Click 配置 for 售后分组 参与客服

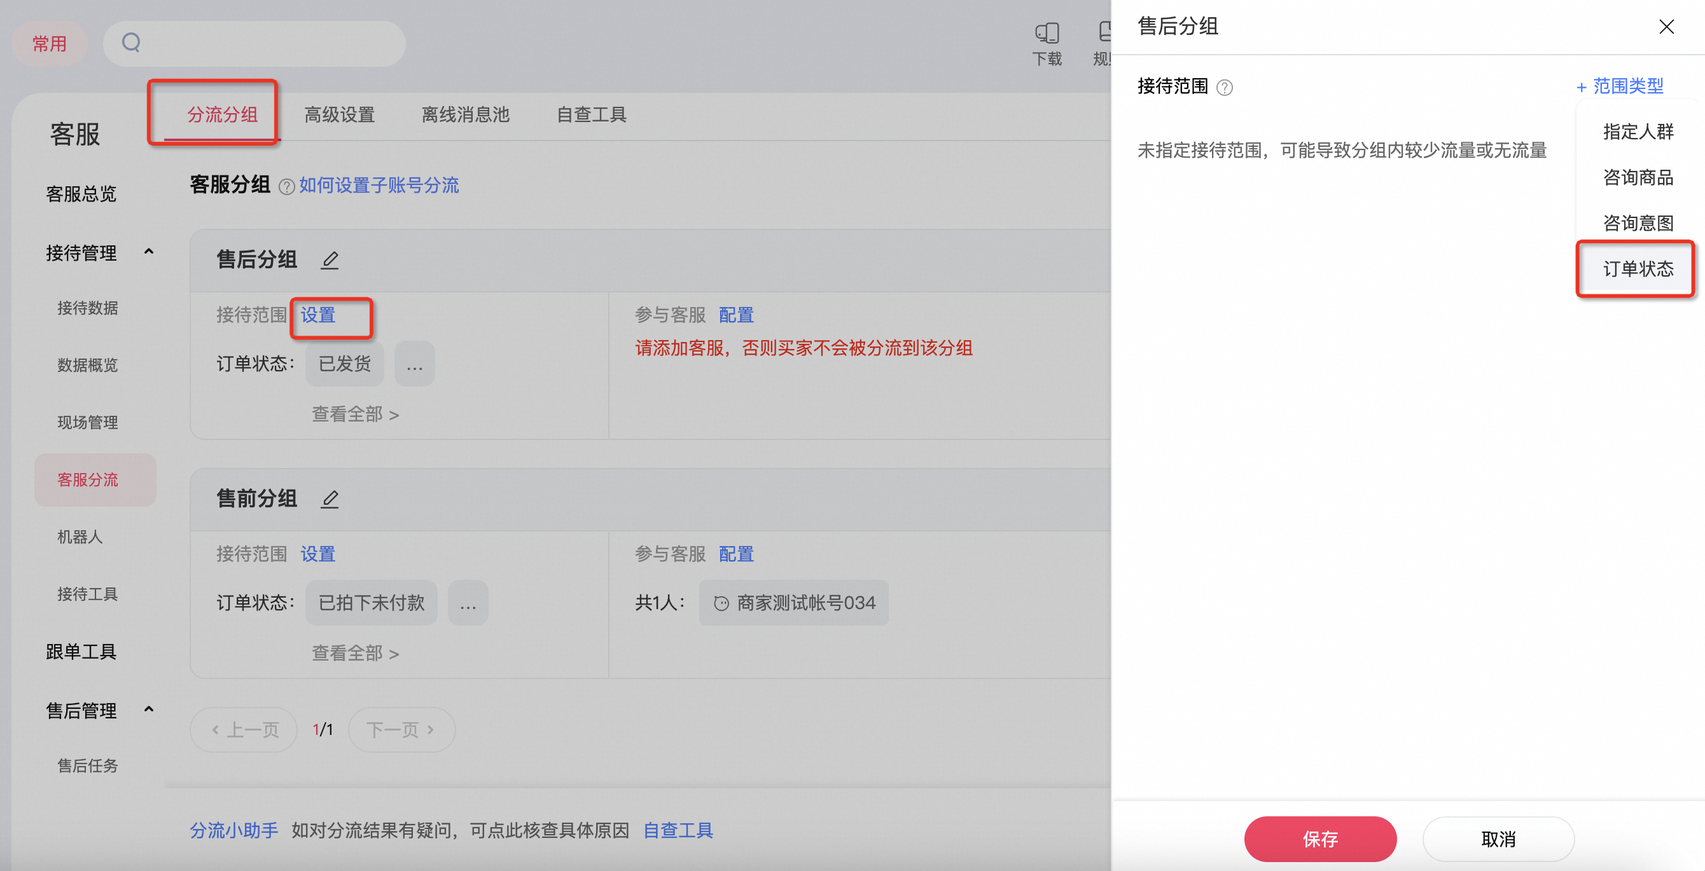736,315
